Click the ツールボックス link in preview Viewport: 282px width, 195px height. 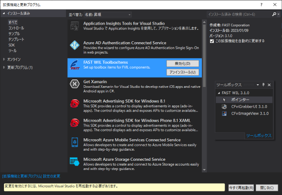coord(259,136)
